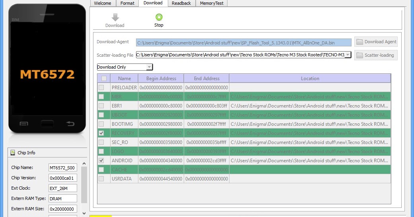Uncheck the ANDROID partition checkbox
The height and width of the screenshot is (217, 414).
(x=101, y=160)
